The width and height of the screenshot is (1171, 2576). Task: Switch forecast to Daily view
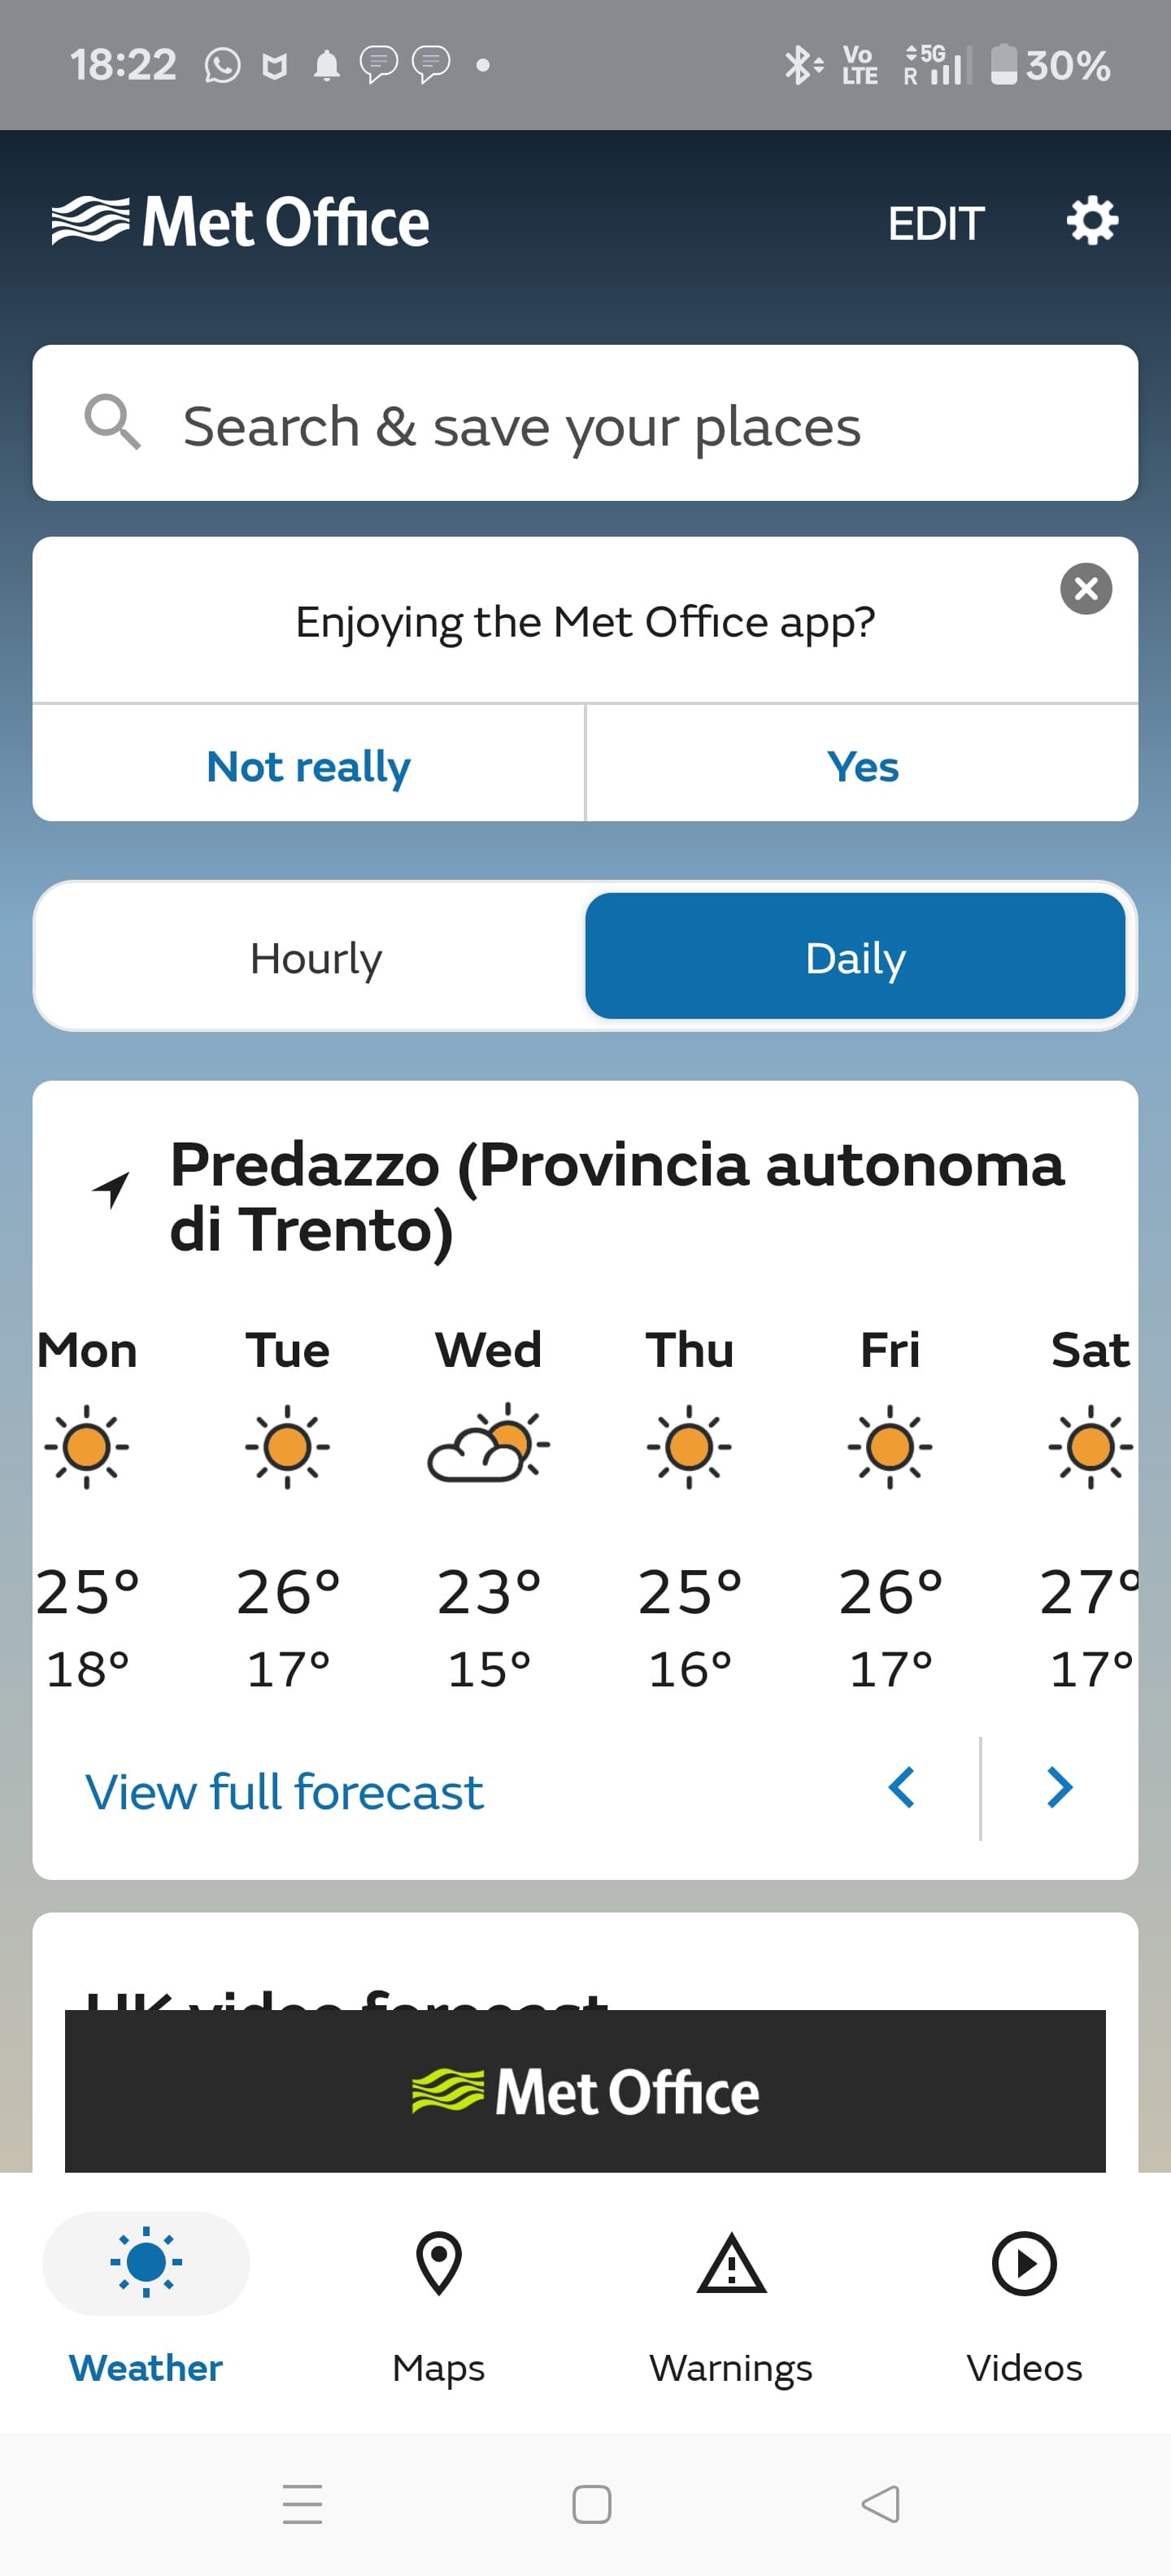[x=855, y=957]
